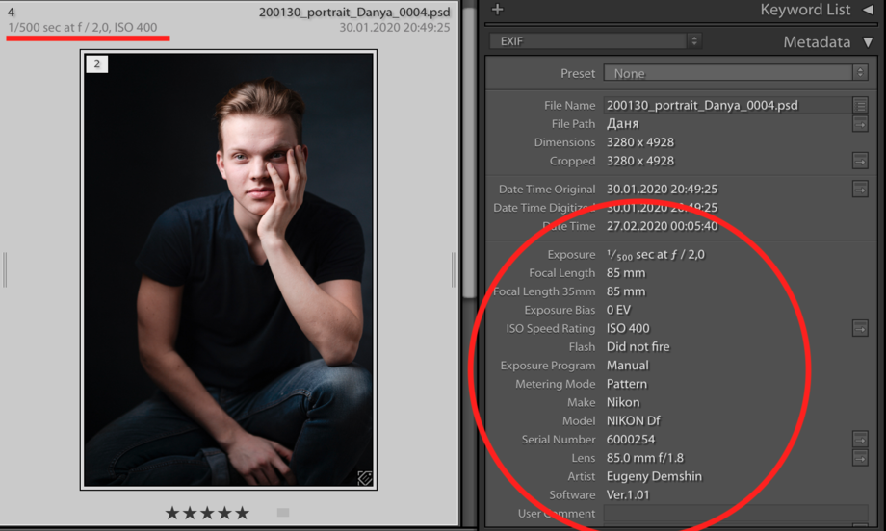This screenshot has width=886, height=531.
Task: Click the header text 1/500 sec at f / 2,0, ISO 400
Action: pos(83,27)
